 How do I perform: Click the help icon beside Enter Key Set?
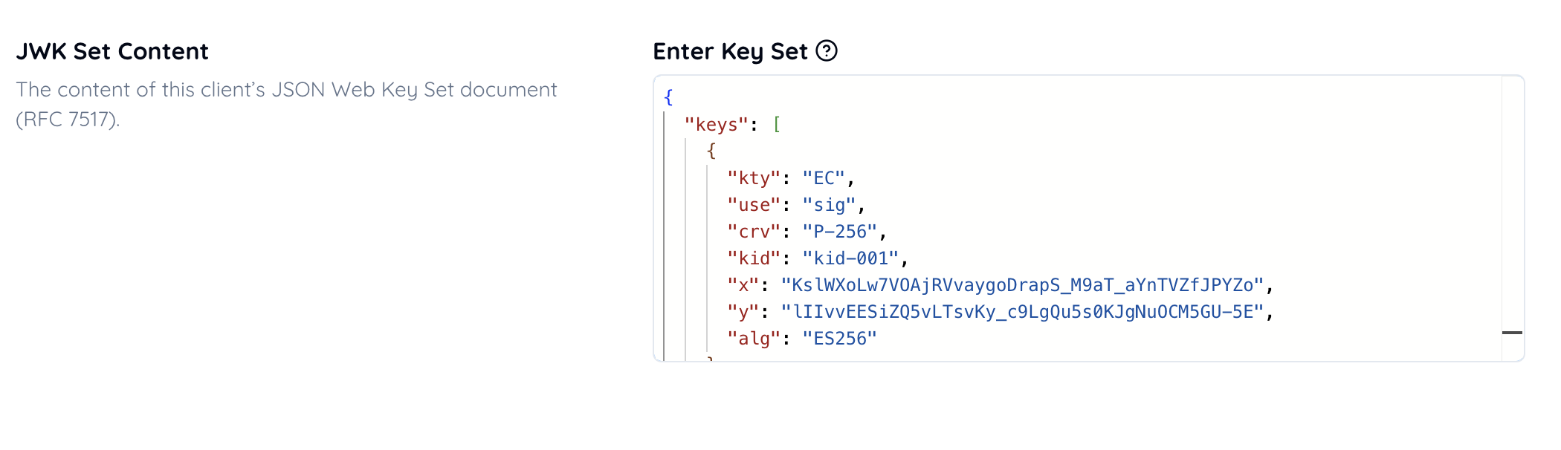[x=827, y=50]
